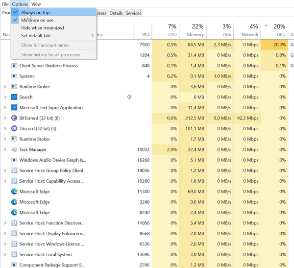Switch to the Details tab

(116, 13)
